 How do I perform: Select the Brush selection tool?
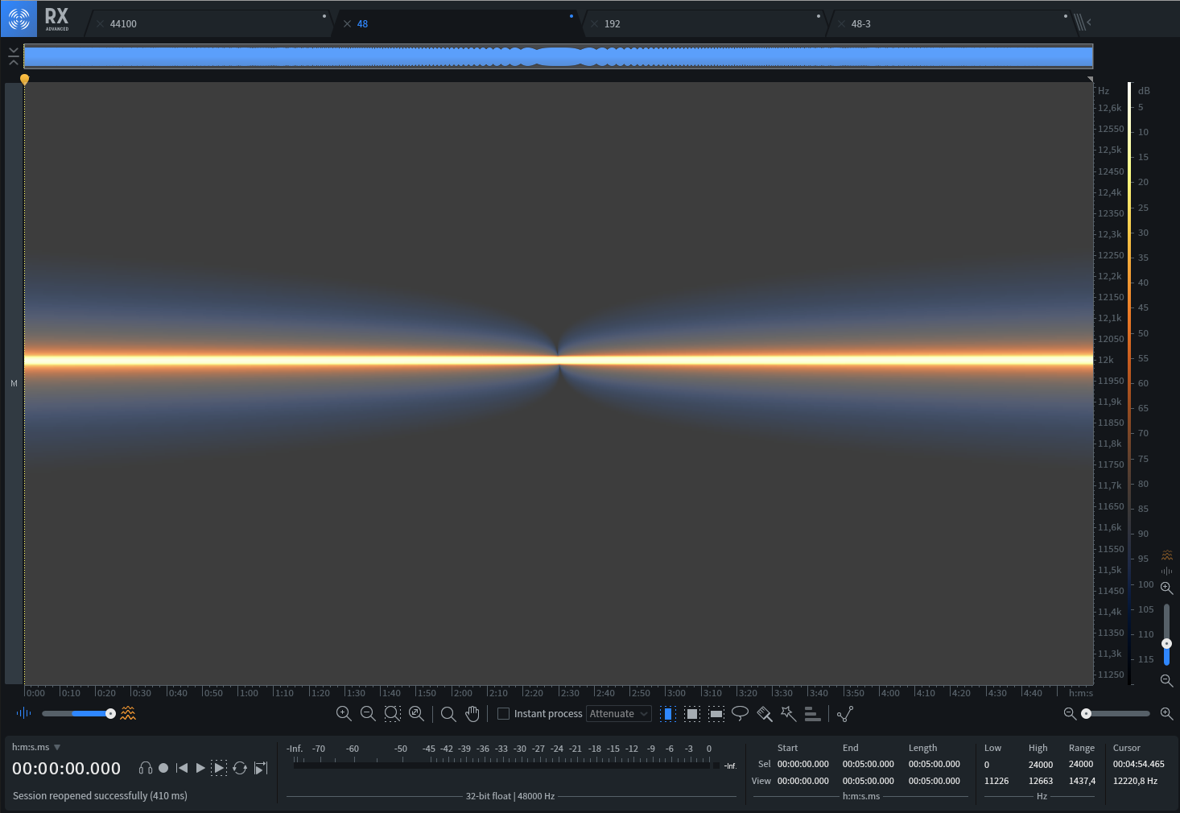(x=765, y=713)
